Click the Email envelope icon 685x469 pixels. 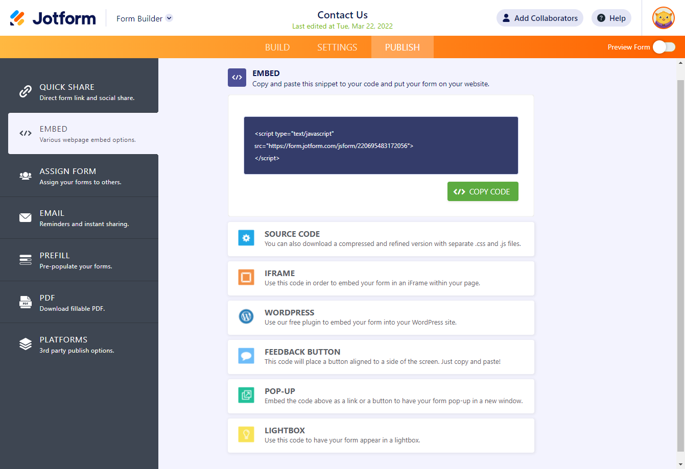26,218
